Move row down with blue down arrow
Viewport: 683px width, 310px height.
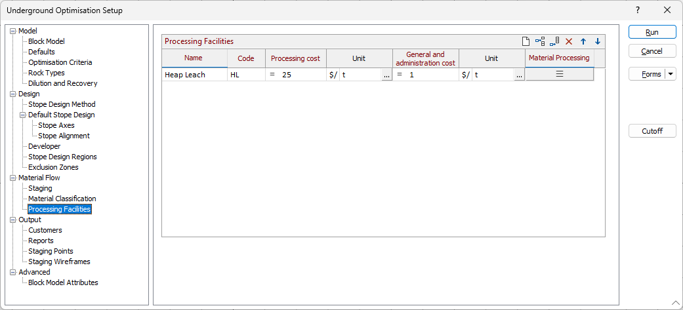coord(598,41)
